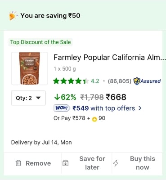Click the almond product thumbnail image
The height and width of the screenshot is (180, 166).
(x=30, y=68)
